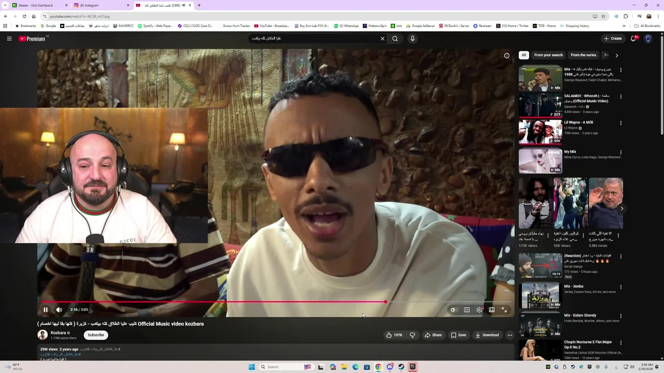
Task: Open more actions ellipsis below video
Action: click(510, 335)
